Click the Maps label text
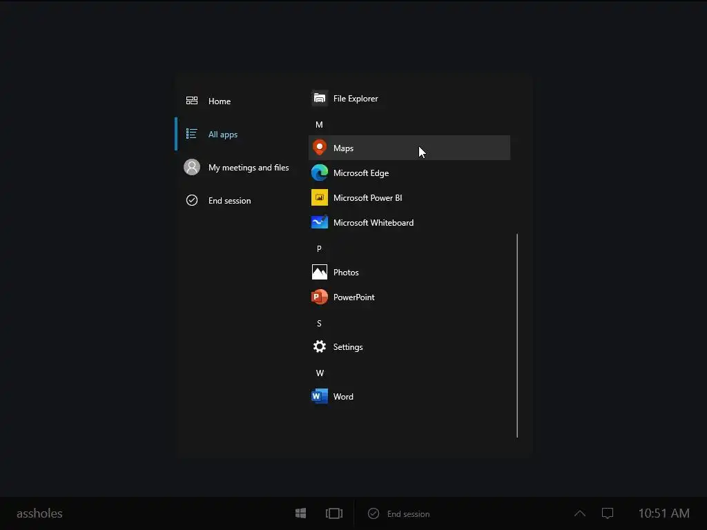This screenshot has width=707, height=530. 343,148
